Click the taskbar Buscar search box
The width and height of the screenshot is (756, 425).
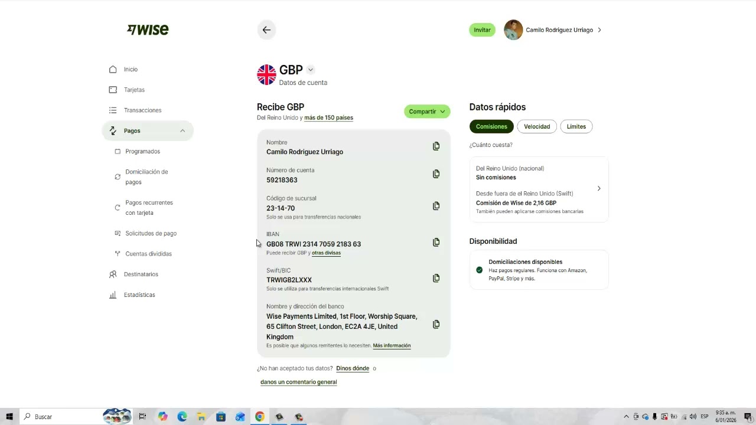pos(77,417)
